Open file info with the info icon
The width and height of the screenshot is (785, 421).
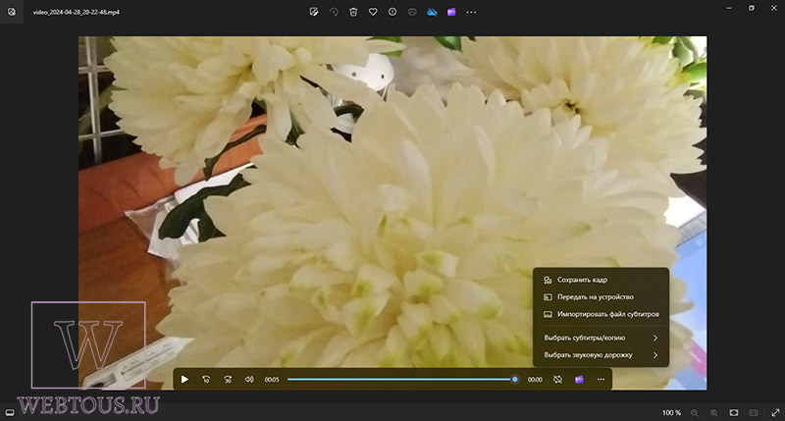coord(392,12)
